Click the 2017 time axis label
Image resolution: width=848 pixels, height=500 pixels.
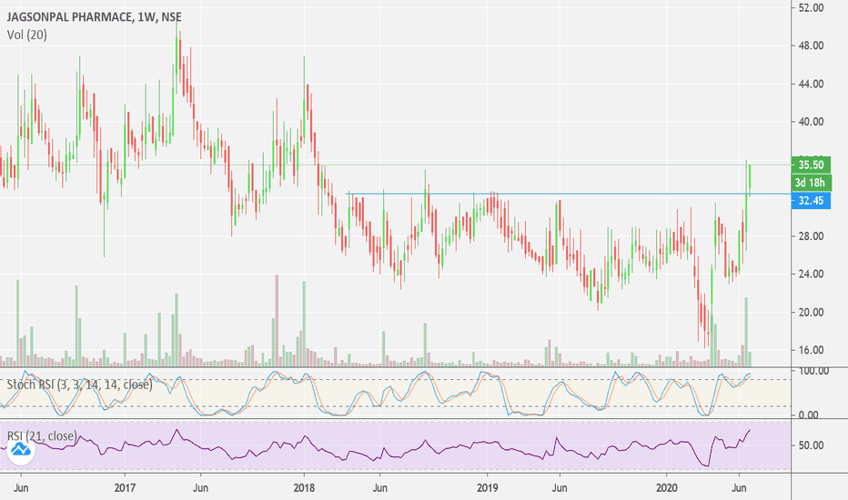tap(125, 487)
